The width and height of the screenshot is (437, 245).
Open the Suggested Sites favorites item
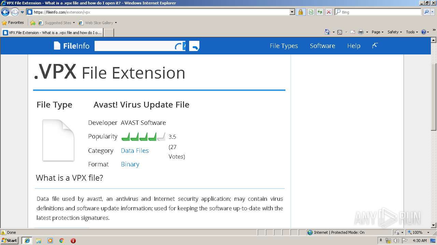[x=56, y=23]
